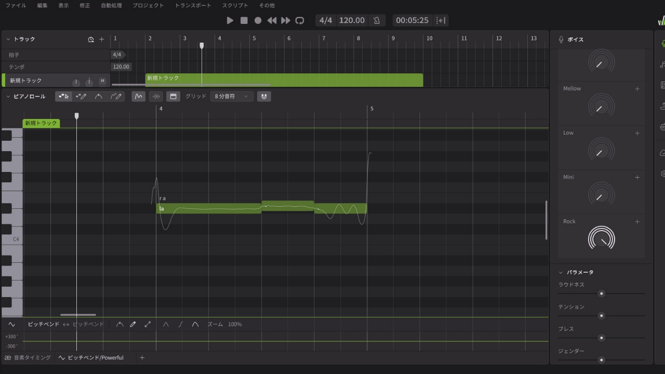
Task: Toggle the metronome icon in transport bar
Action: click(x=377, y=20)
